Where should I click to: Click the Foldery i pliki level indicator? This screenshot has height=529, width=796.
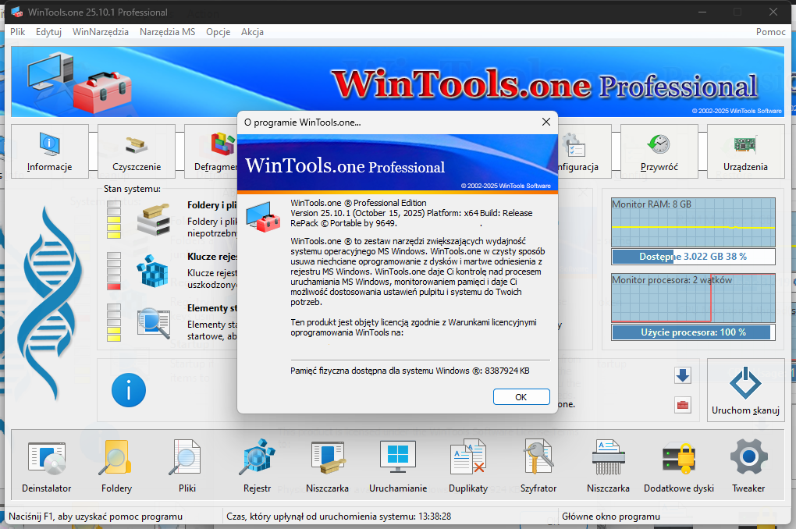114,220
